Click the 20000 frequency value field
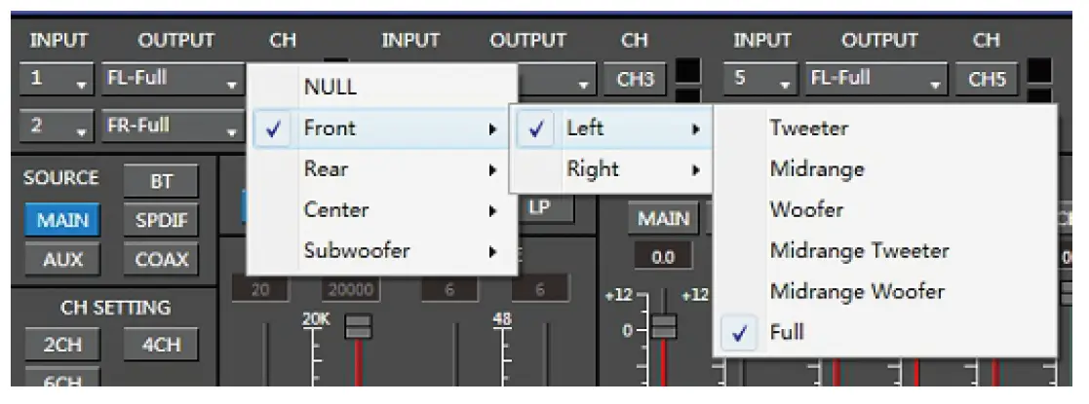 (x=351, y=290)
